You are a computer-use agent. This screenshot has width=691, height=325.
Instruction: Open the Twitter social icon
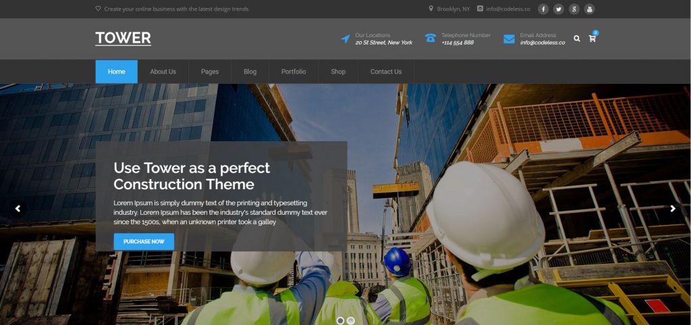click(558, 9)
